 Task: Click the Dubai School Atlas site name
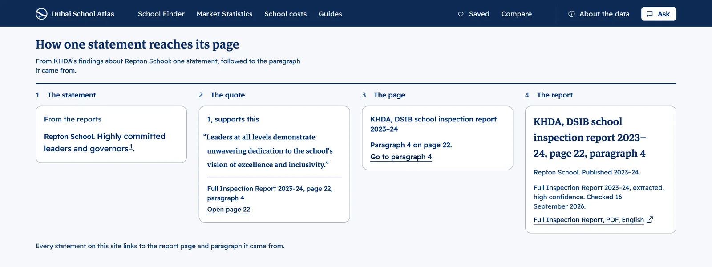coord(83,14)
